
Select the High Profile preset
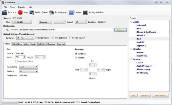tap(142, 56)
